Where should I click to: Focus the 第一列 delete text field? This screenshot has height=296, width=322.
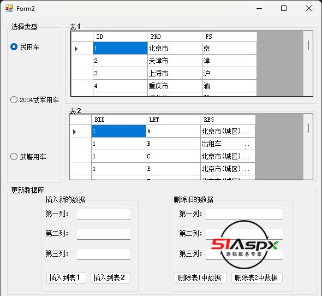point(244,215)
